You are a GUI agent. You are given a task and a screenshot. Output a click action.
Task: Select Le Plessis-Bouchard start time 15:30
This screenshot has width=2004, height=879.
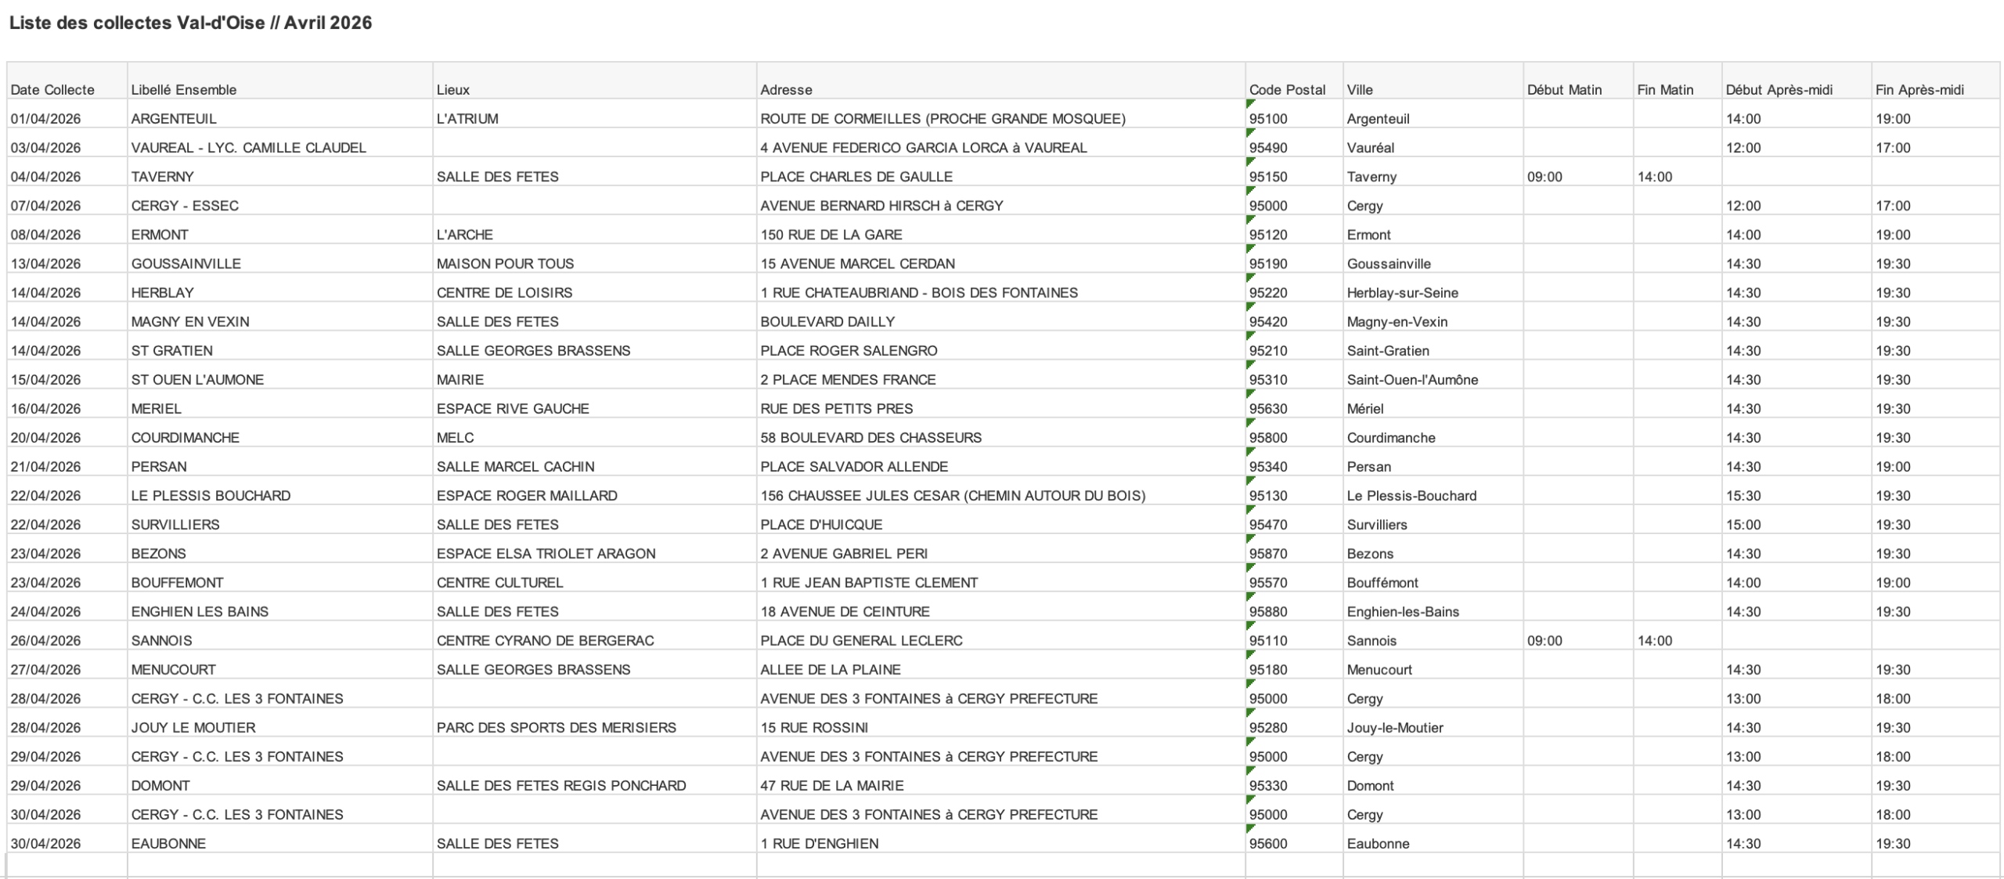point(1743,496)
